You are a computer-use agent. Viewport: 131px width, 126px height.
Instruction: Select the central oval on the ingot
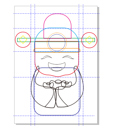tap(58, 82)
